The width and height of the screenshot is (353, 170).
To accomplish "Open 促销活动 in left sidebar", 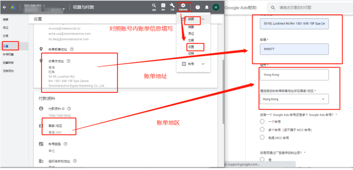I will (x=8, y=71).
